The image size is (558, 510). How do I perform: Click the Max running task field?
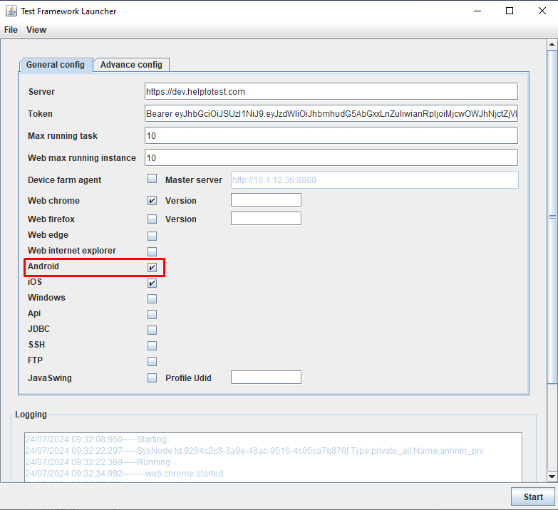(x=331, y=135)
